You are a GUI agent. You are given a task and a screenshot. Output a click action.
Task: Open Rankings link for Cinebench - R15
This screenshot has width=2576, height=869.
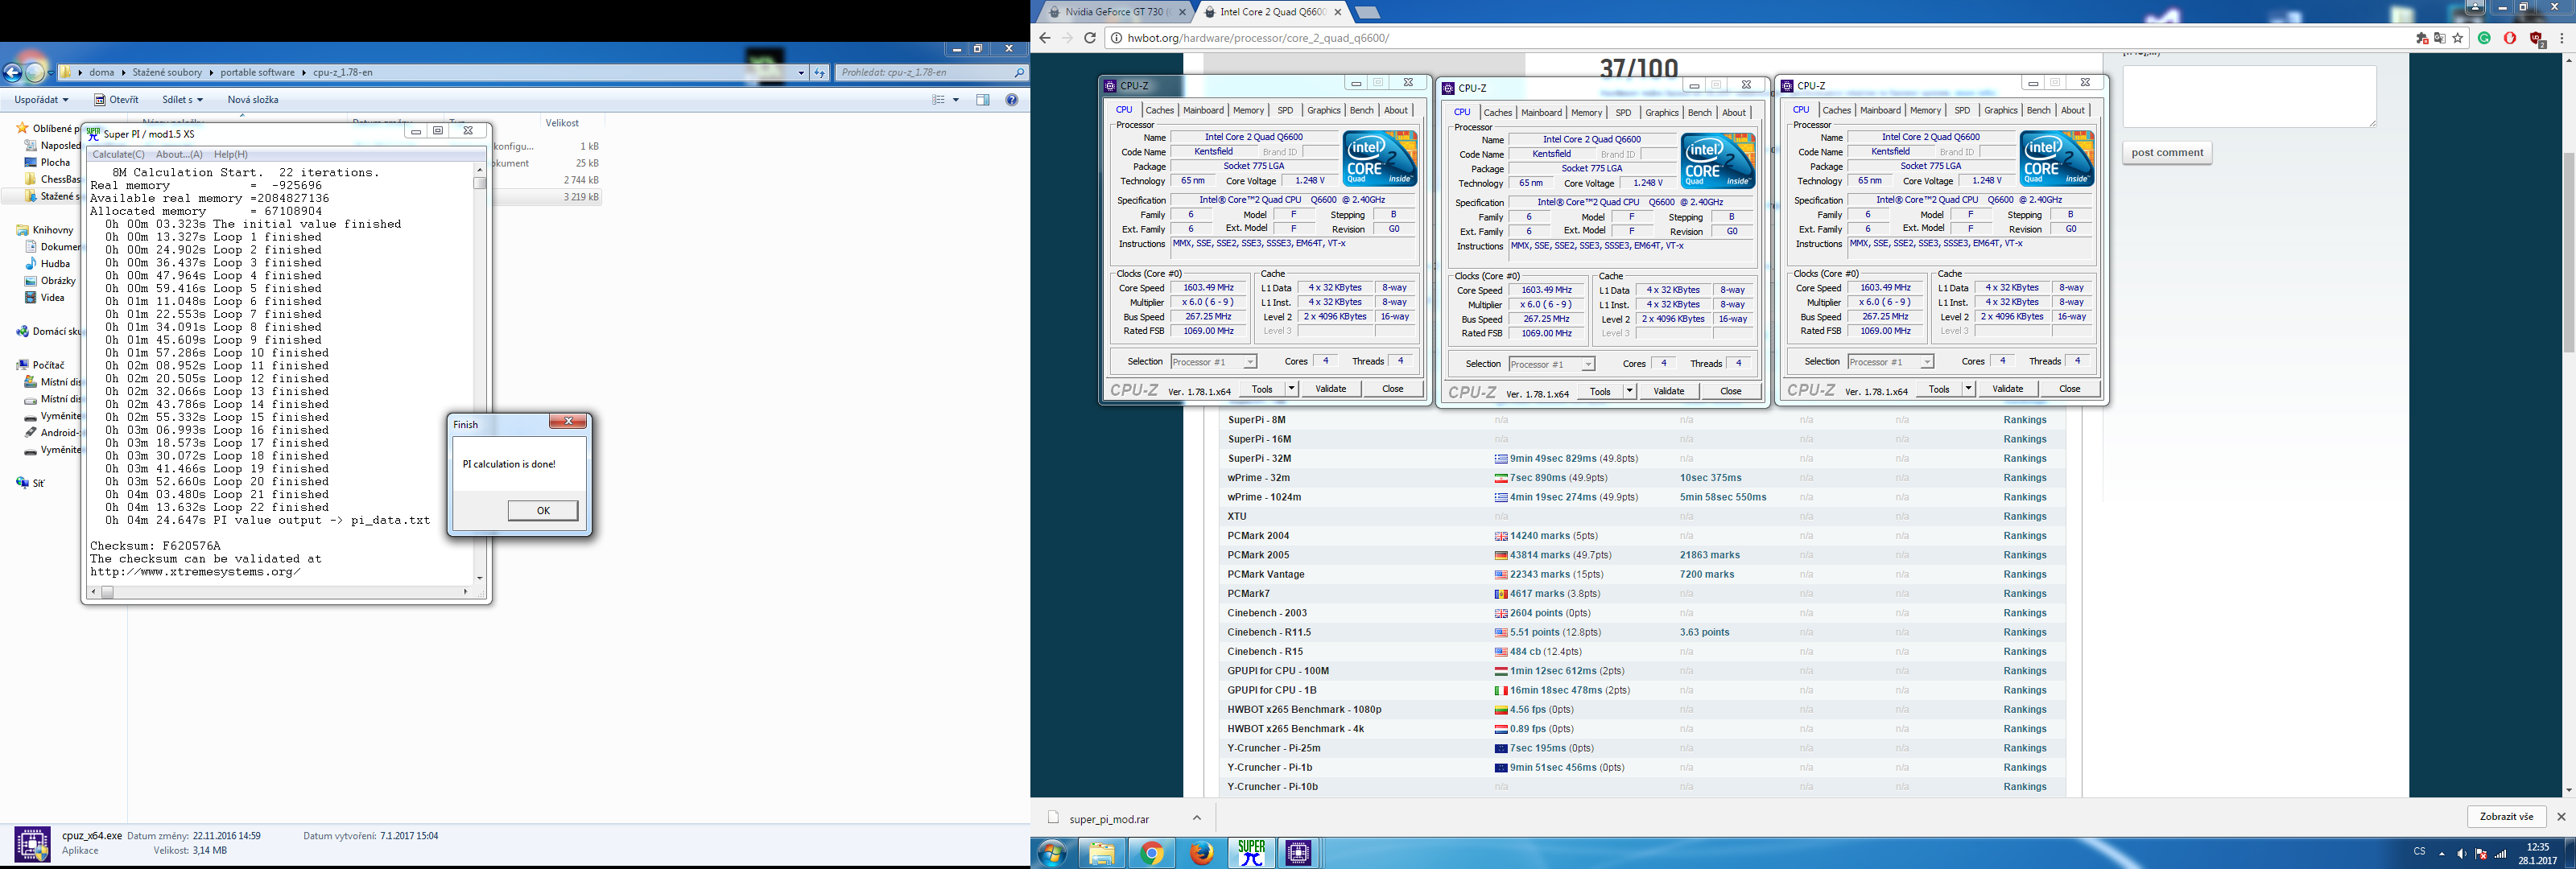coord(2025,652)
